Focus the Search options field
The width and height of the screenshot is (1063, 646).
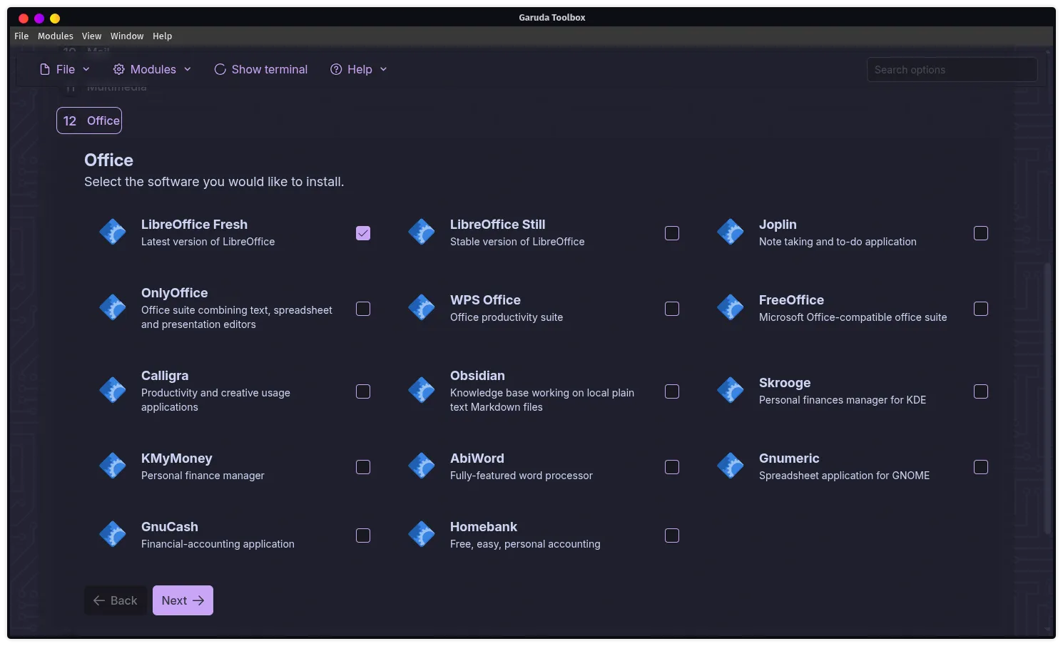952,69
